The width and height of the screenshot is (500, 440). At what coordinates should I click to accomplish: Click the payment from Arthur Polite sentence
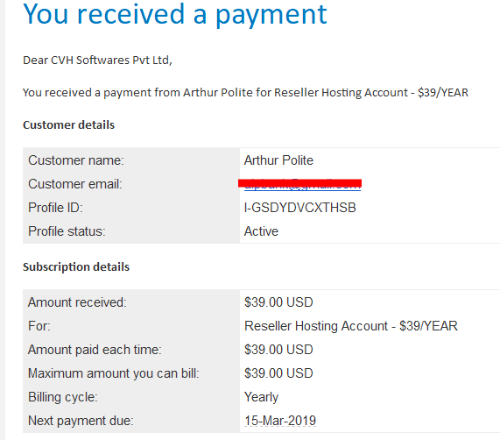coord(245,93)
